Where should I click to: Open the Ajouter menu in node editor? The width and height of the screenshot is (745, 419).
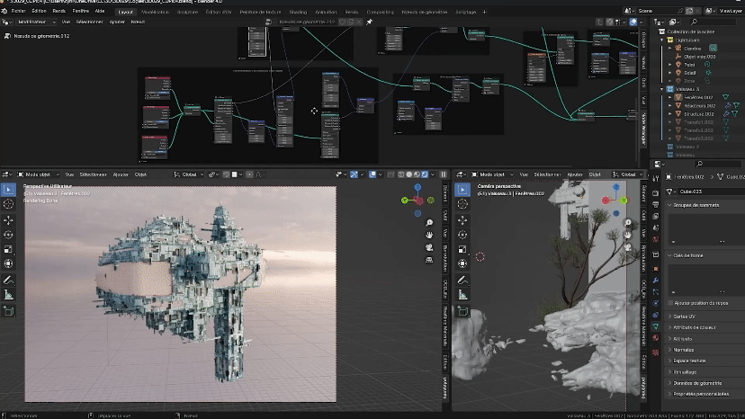(x=117, y=21)
